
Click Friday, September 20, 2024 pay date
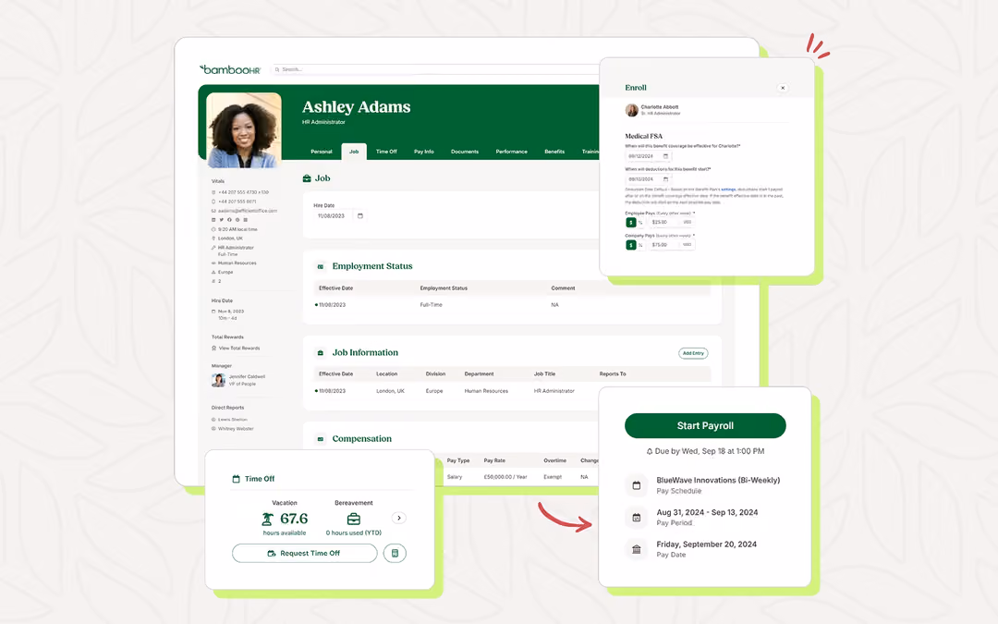pyautogui.click(x=707, y=544)
